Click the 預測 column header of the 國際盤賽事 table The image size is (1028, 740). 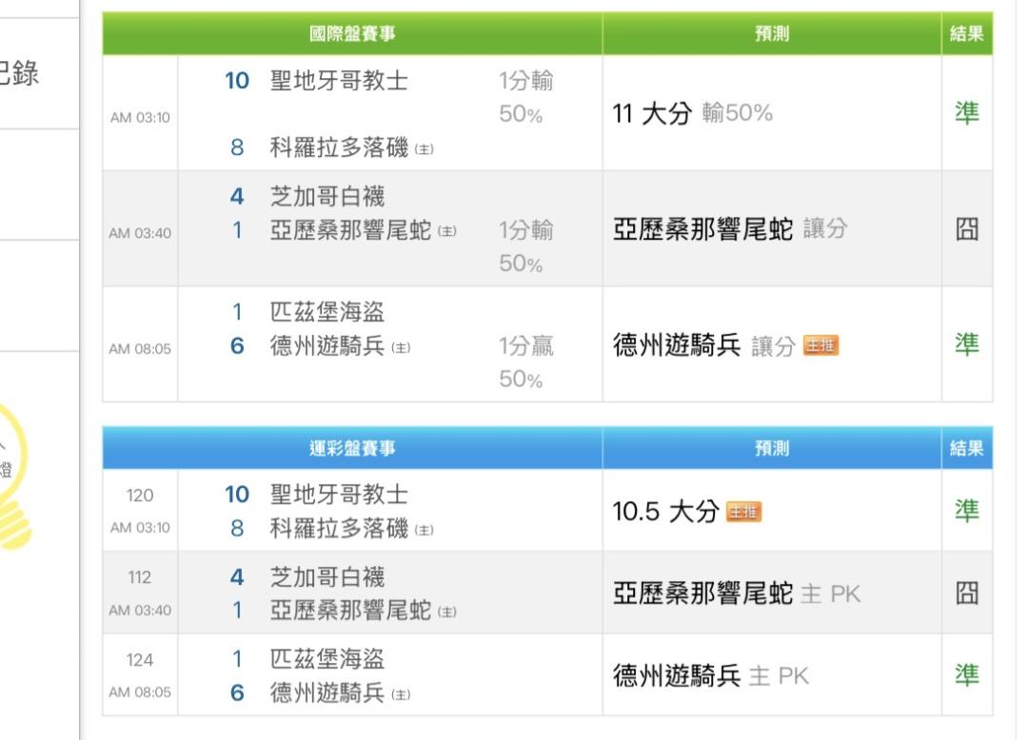pyautogui.click(x=771, y=34)
